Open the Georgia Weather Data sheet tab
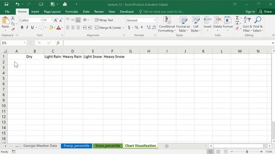The width and height of the screenshot is (275, 154). [x=40, y=146]
